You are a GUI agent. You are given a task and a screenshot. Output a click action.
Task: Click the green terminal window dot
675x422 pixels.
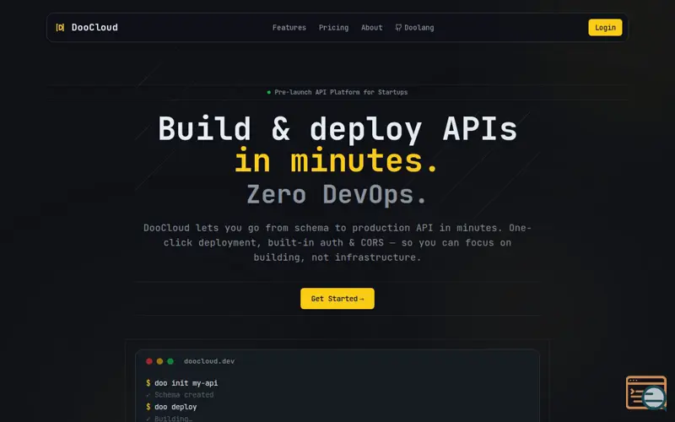170,361
